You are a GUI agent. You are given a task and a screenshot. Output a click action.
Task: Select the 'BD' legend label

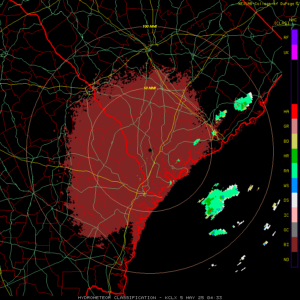[x=286, y=141]
